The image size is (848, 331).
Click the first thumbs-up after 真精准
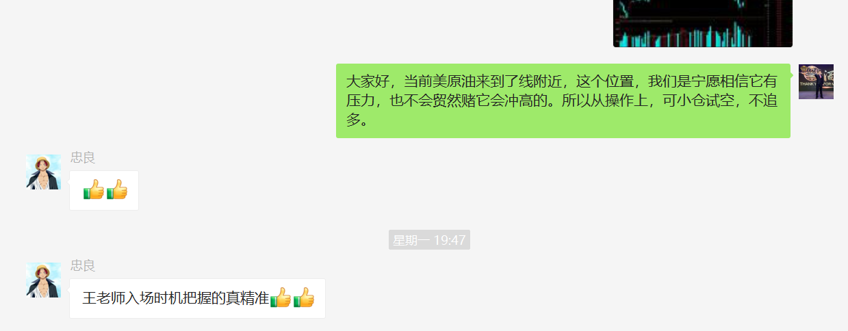point(280,297)
